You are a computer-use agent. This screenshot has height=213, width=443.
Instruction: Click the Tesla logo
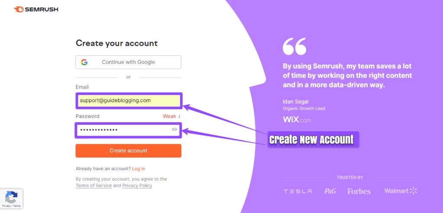pos(298,191)
